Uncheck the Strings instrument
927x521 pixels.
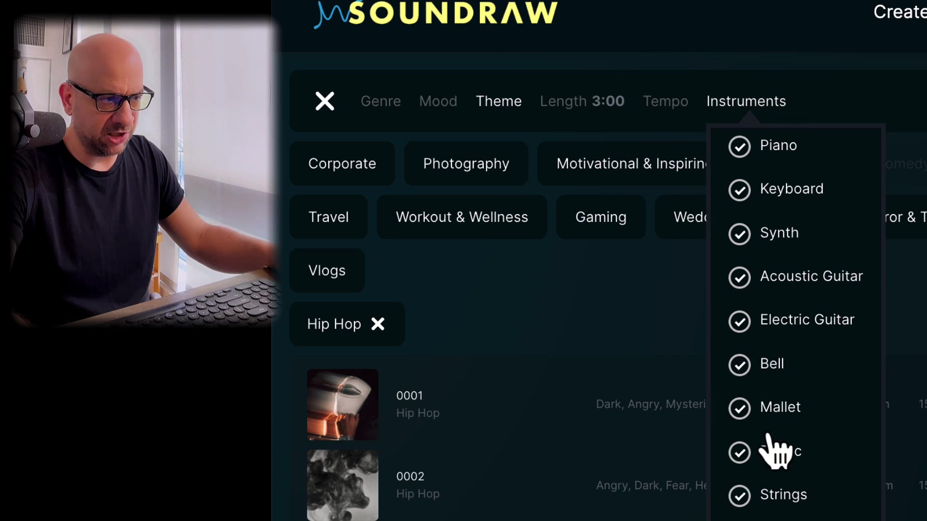pos(739,496)
